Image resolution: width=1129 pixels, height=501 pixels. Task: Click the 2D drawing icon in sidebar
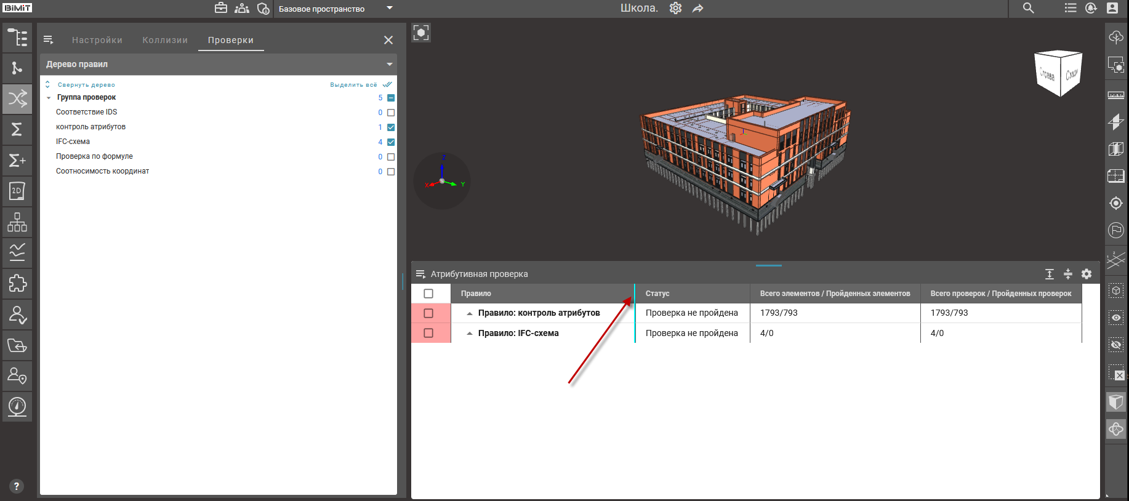click(17, 191)
